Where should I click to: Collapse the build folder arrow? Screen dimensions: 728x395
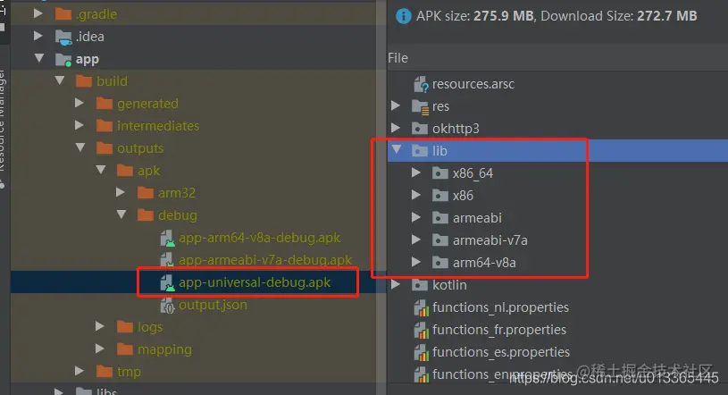pos(60,80)
